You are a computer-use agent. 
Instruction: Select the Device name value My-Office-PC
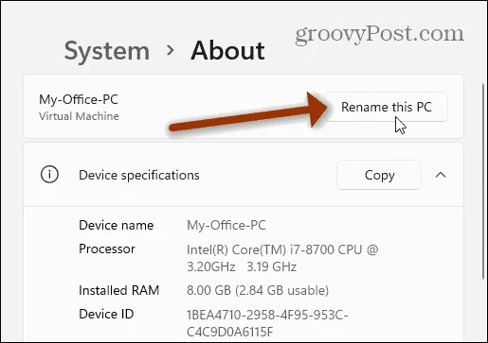point(226,225)
